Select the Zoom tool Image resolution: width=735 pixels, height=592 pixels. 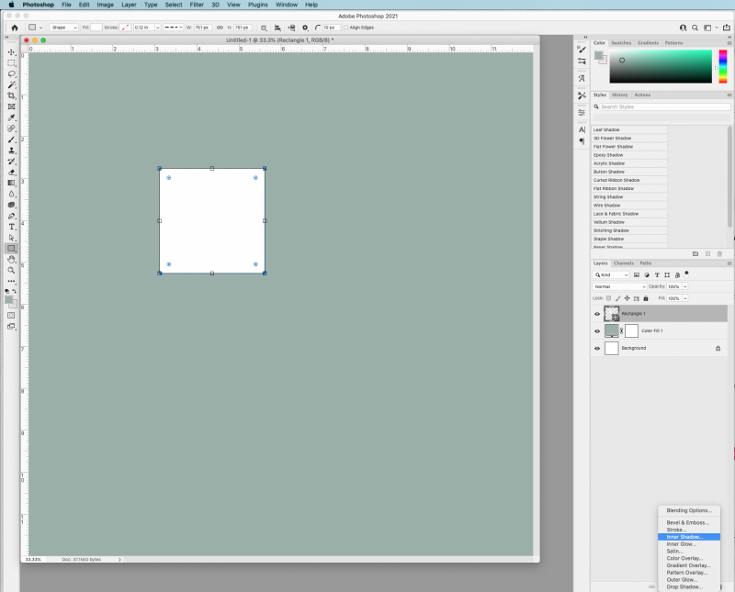click(x=11, y=270)
